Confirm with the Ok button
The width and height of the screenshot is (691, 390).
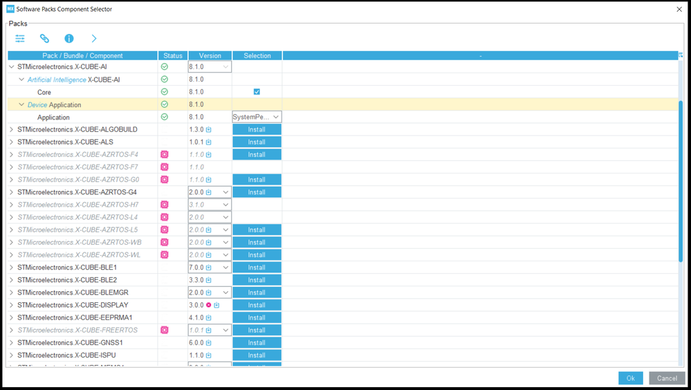click(x=631, y=378)
